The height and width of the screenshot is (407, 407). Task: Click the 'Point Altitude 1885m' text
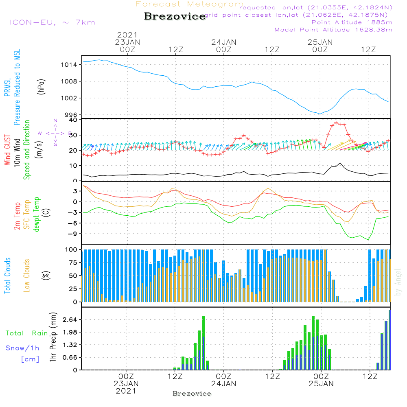[x=352, y=22]
